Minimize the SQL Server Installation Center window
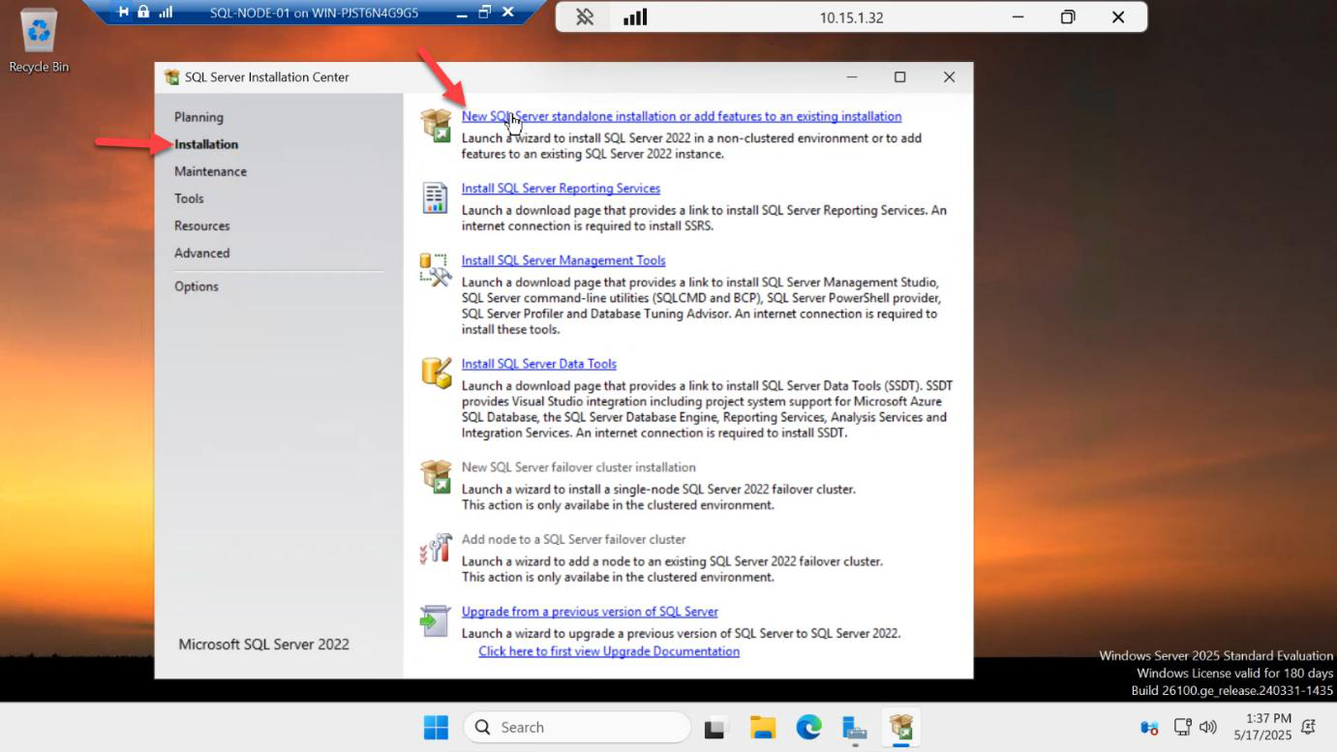 click(852, 77)
